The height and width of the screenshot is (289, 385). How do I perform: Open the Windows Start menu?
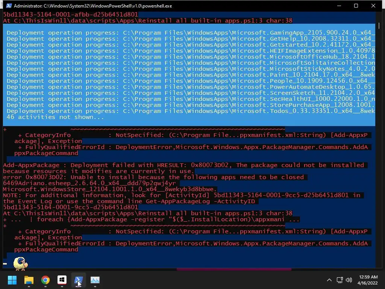click(x=12, y=280)
